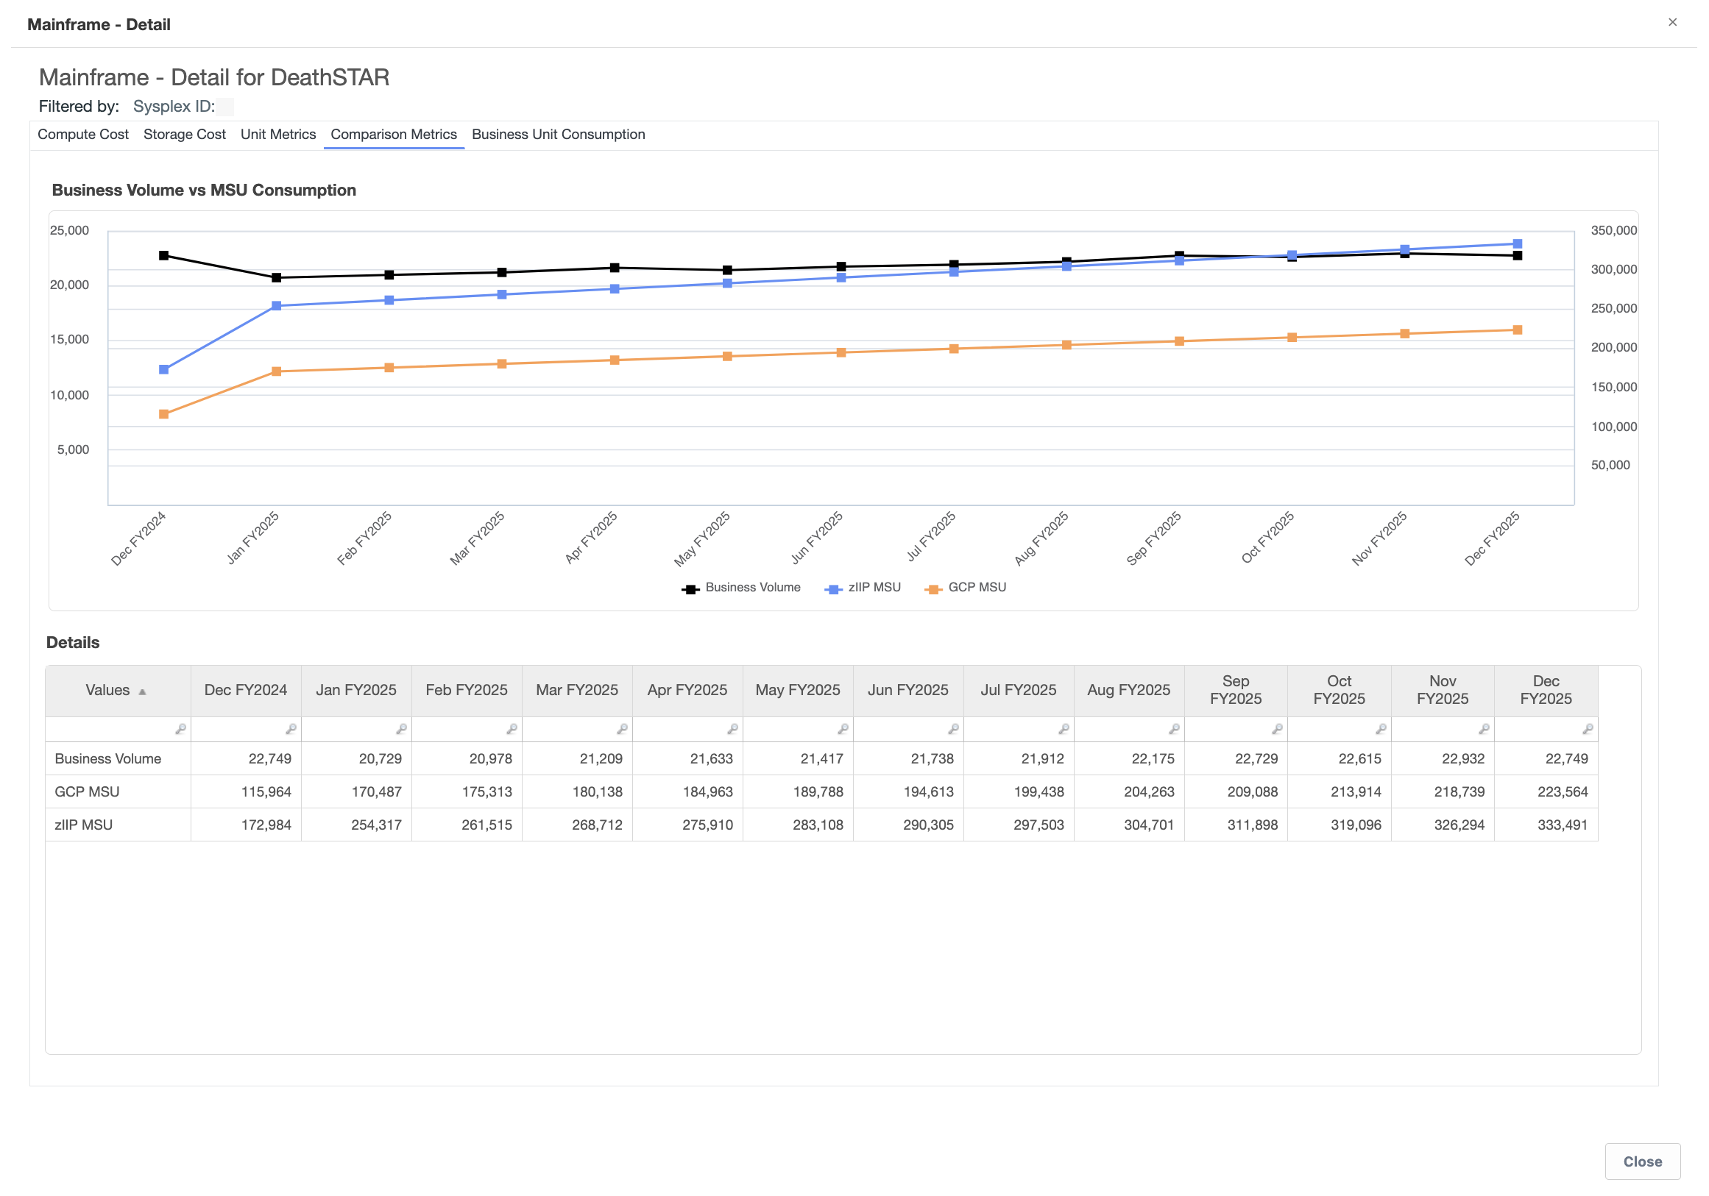1709x1196 pixels.
Task: Open the Business Unit Consumption tab
Action: [559, 135]
